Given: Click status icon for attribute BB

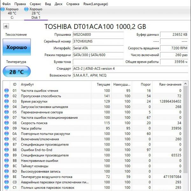Looking at the screenshot, I should point(6,160).
